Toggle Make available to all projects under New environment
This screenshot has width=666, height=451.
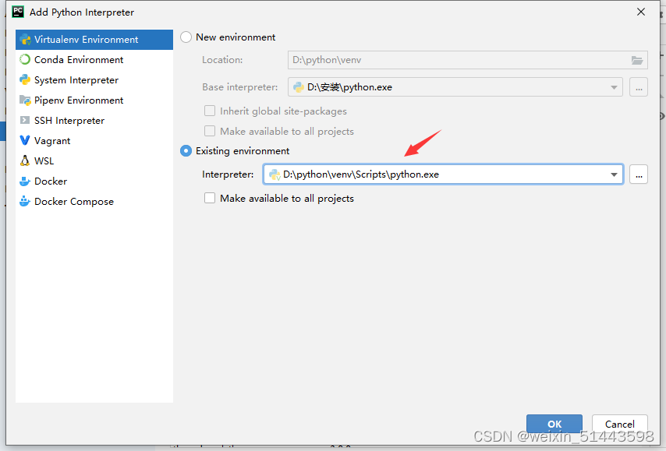(210, 131)
